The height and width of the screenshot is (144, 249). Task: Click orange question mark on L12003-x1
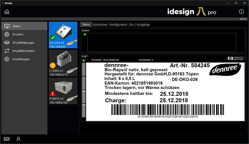click(x=53, y=65)
